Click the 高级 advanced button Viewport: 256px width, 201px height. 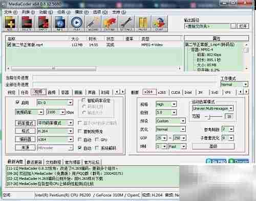pos(213,146)
